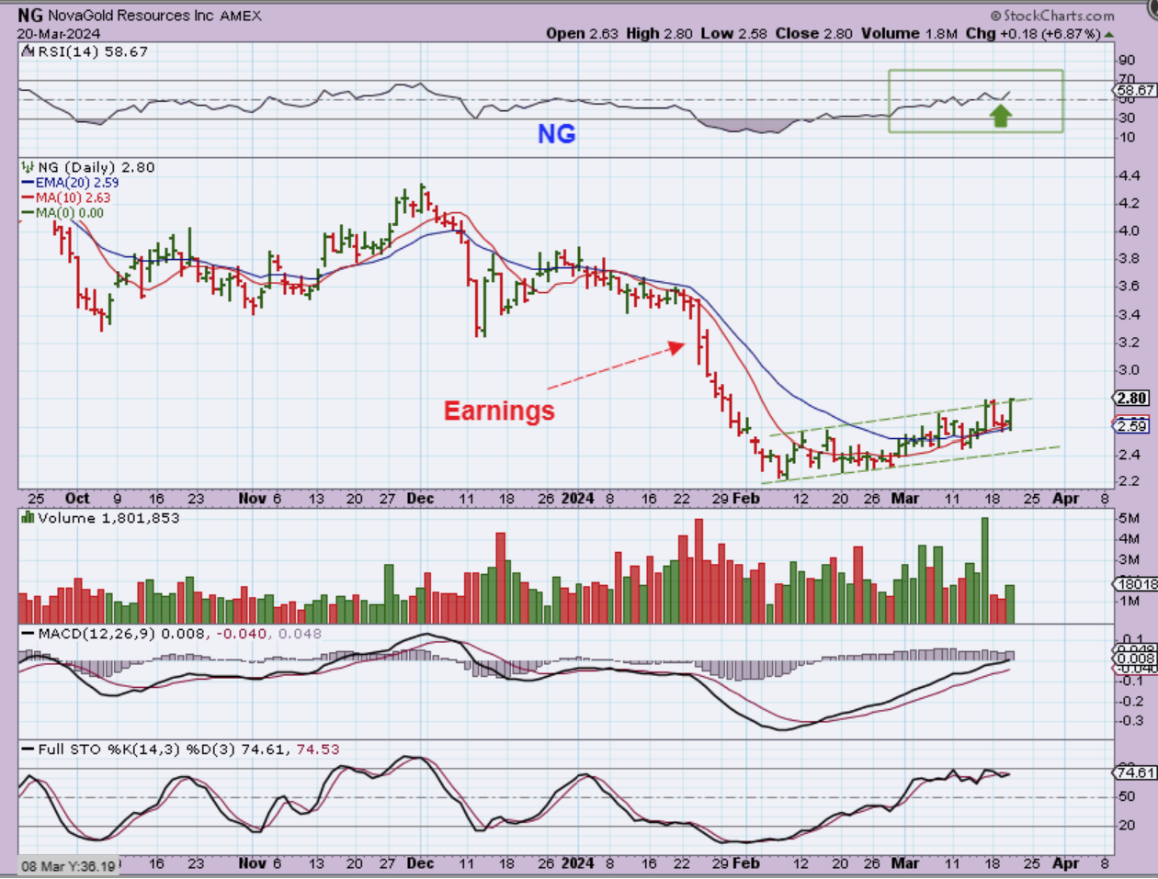
Task: Click the 08 Mar Y:36.19 cursor readout
Action: pos(69,866)
